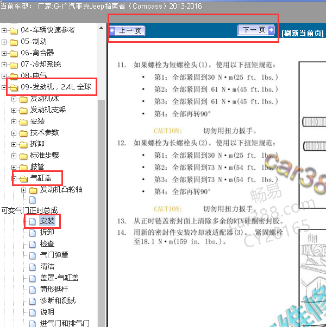The width and height of the screenshot is (326, 327).
Task: Click the 刷新当前页 refresh link
Action: (303, 33)
